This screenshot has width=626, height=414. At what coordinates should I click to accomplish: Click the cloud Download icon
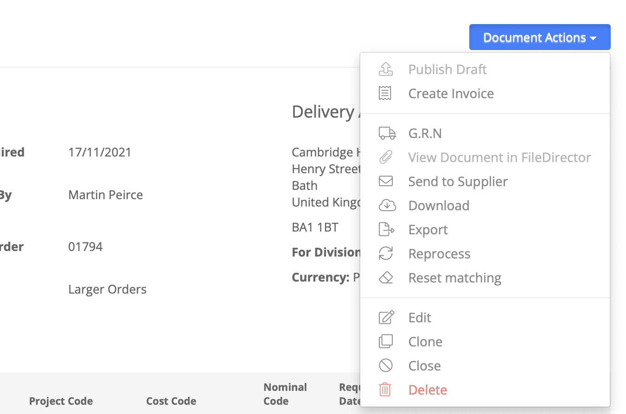(387, 205)
